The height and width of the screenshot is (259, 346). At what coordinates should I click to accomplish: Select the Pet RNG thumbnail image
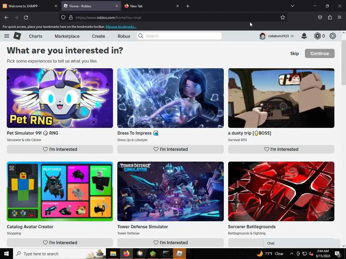(60, 98)
